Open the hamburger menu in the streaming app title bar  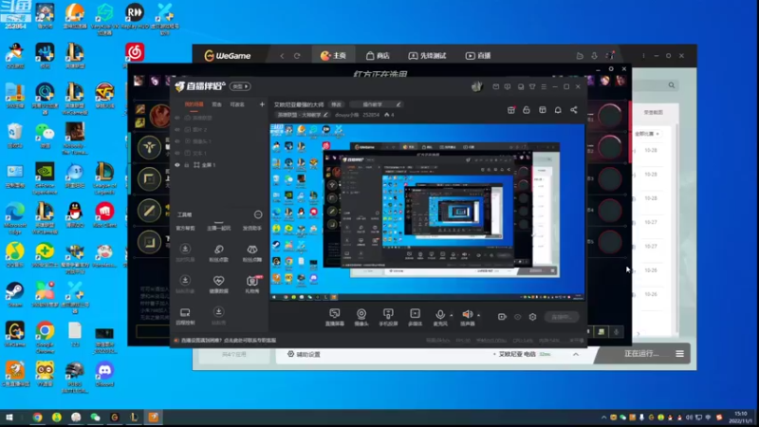coord(544,86)
